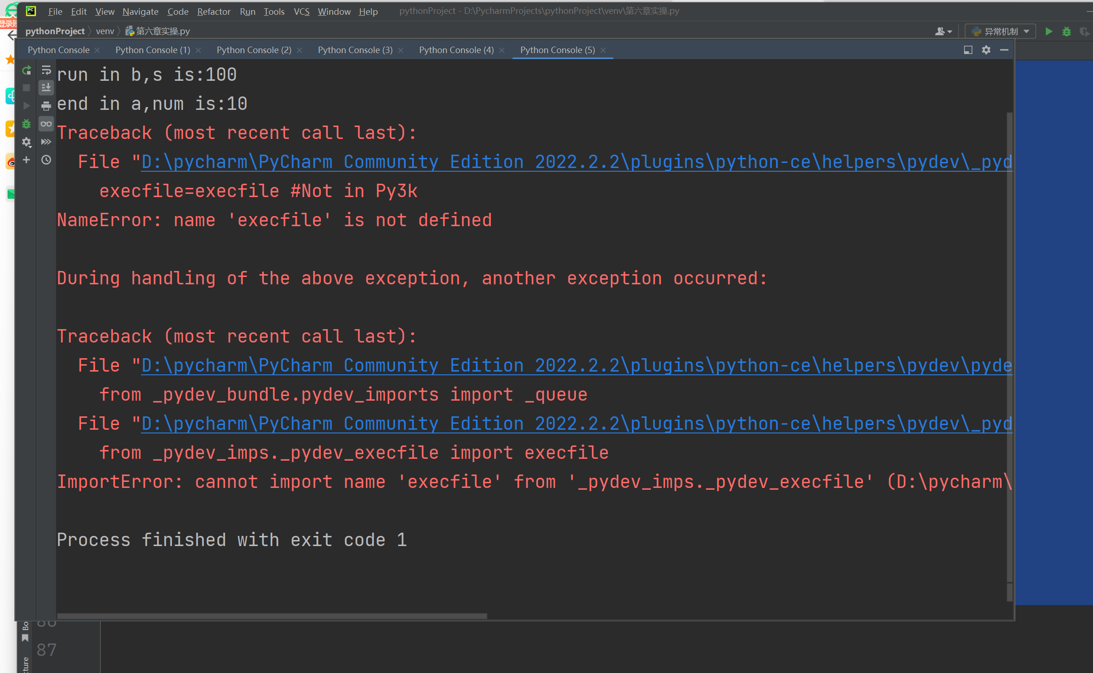This screenshot has width=1093, height=673.
Task: Click the Print console output icon
Action: (46, 106)
